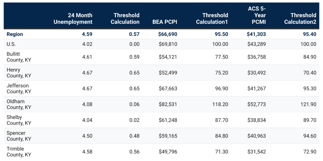Click Trimble County's 4.58 unemployment value
Screen dimensions: 323x161
(87, 152)
